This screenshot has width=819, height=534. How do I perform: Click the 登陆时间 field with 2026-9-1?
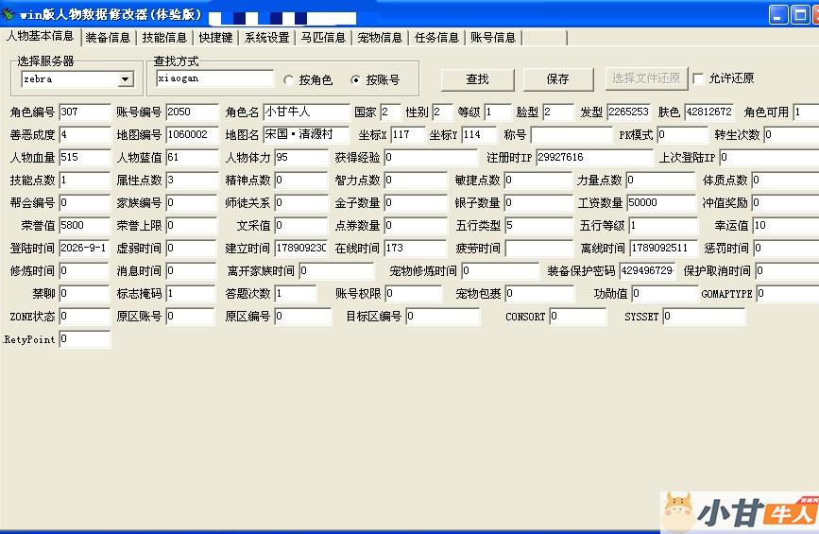coord(83,249)
